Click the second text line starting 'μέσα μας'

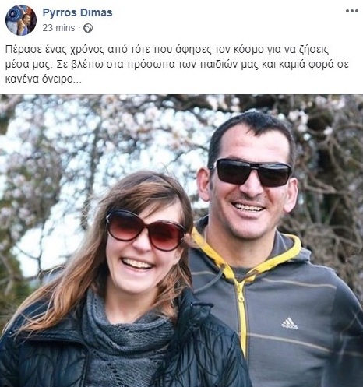tap(177, 65)
